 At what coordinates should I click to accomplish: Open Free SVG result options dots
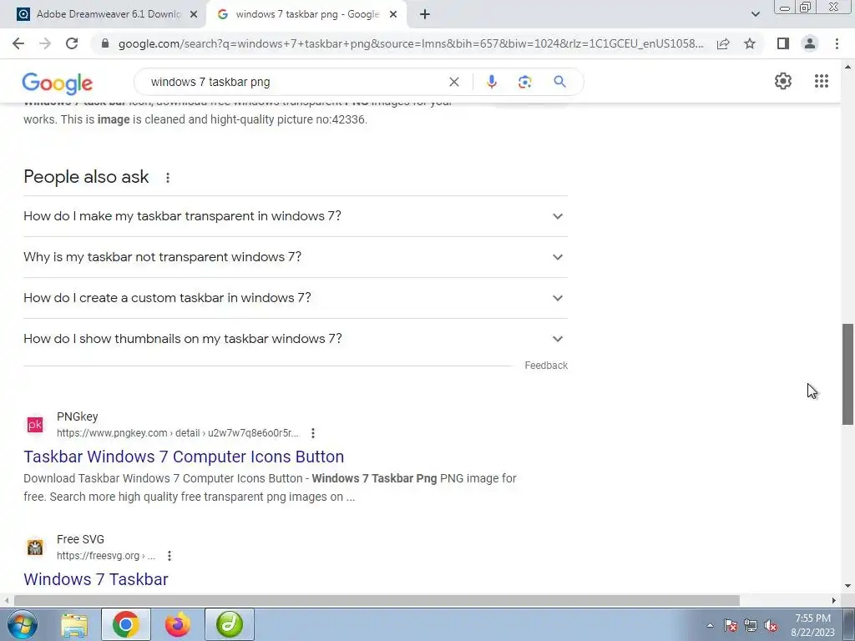pos(169,556)
